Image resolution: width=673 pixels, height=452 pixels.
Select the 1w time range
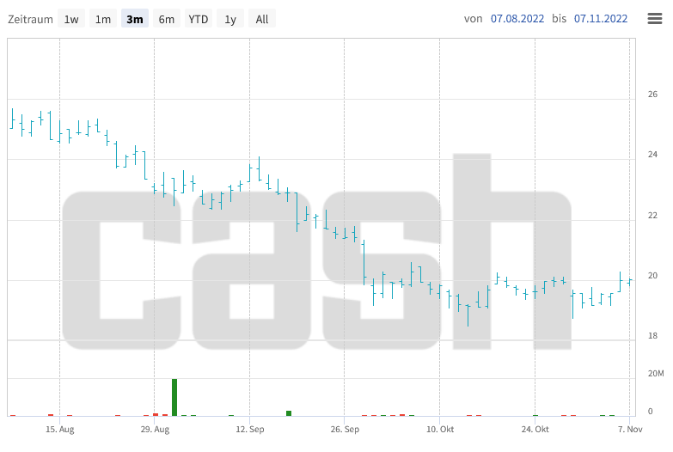coord(71,19)
